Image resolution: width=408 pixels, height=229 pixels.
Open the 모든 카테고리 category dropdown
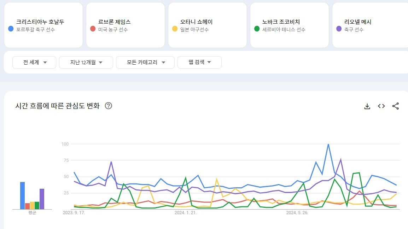point(145,62)
